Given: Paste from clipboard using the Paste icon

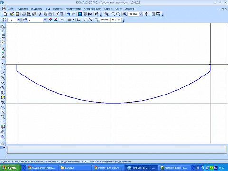Looking at the screenshot, I should (50, 14).
